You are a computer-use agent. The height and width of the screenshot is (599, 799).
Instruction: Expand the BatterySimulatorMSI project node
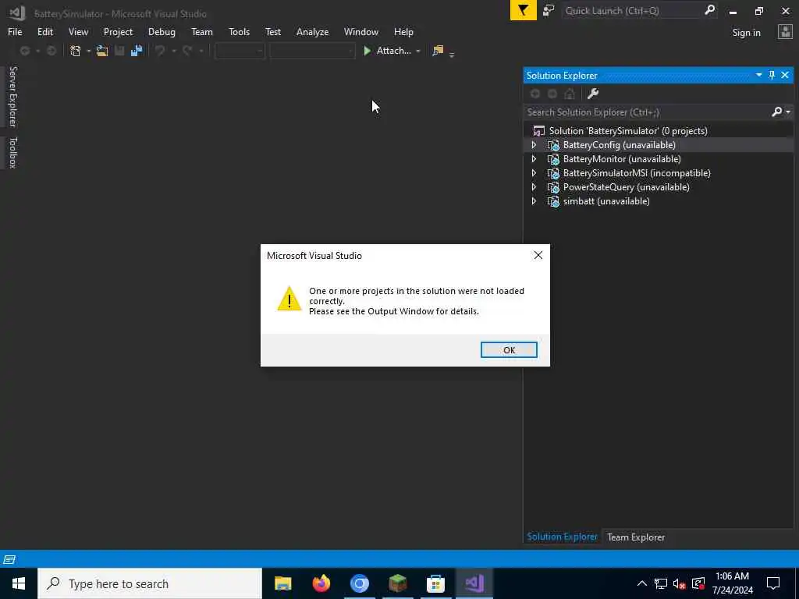point(534,173)
